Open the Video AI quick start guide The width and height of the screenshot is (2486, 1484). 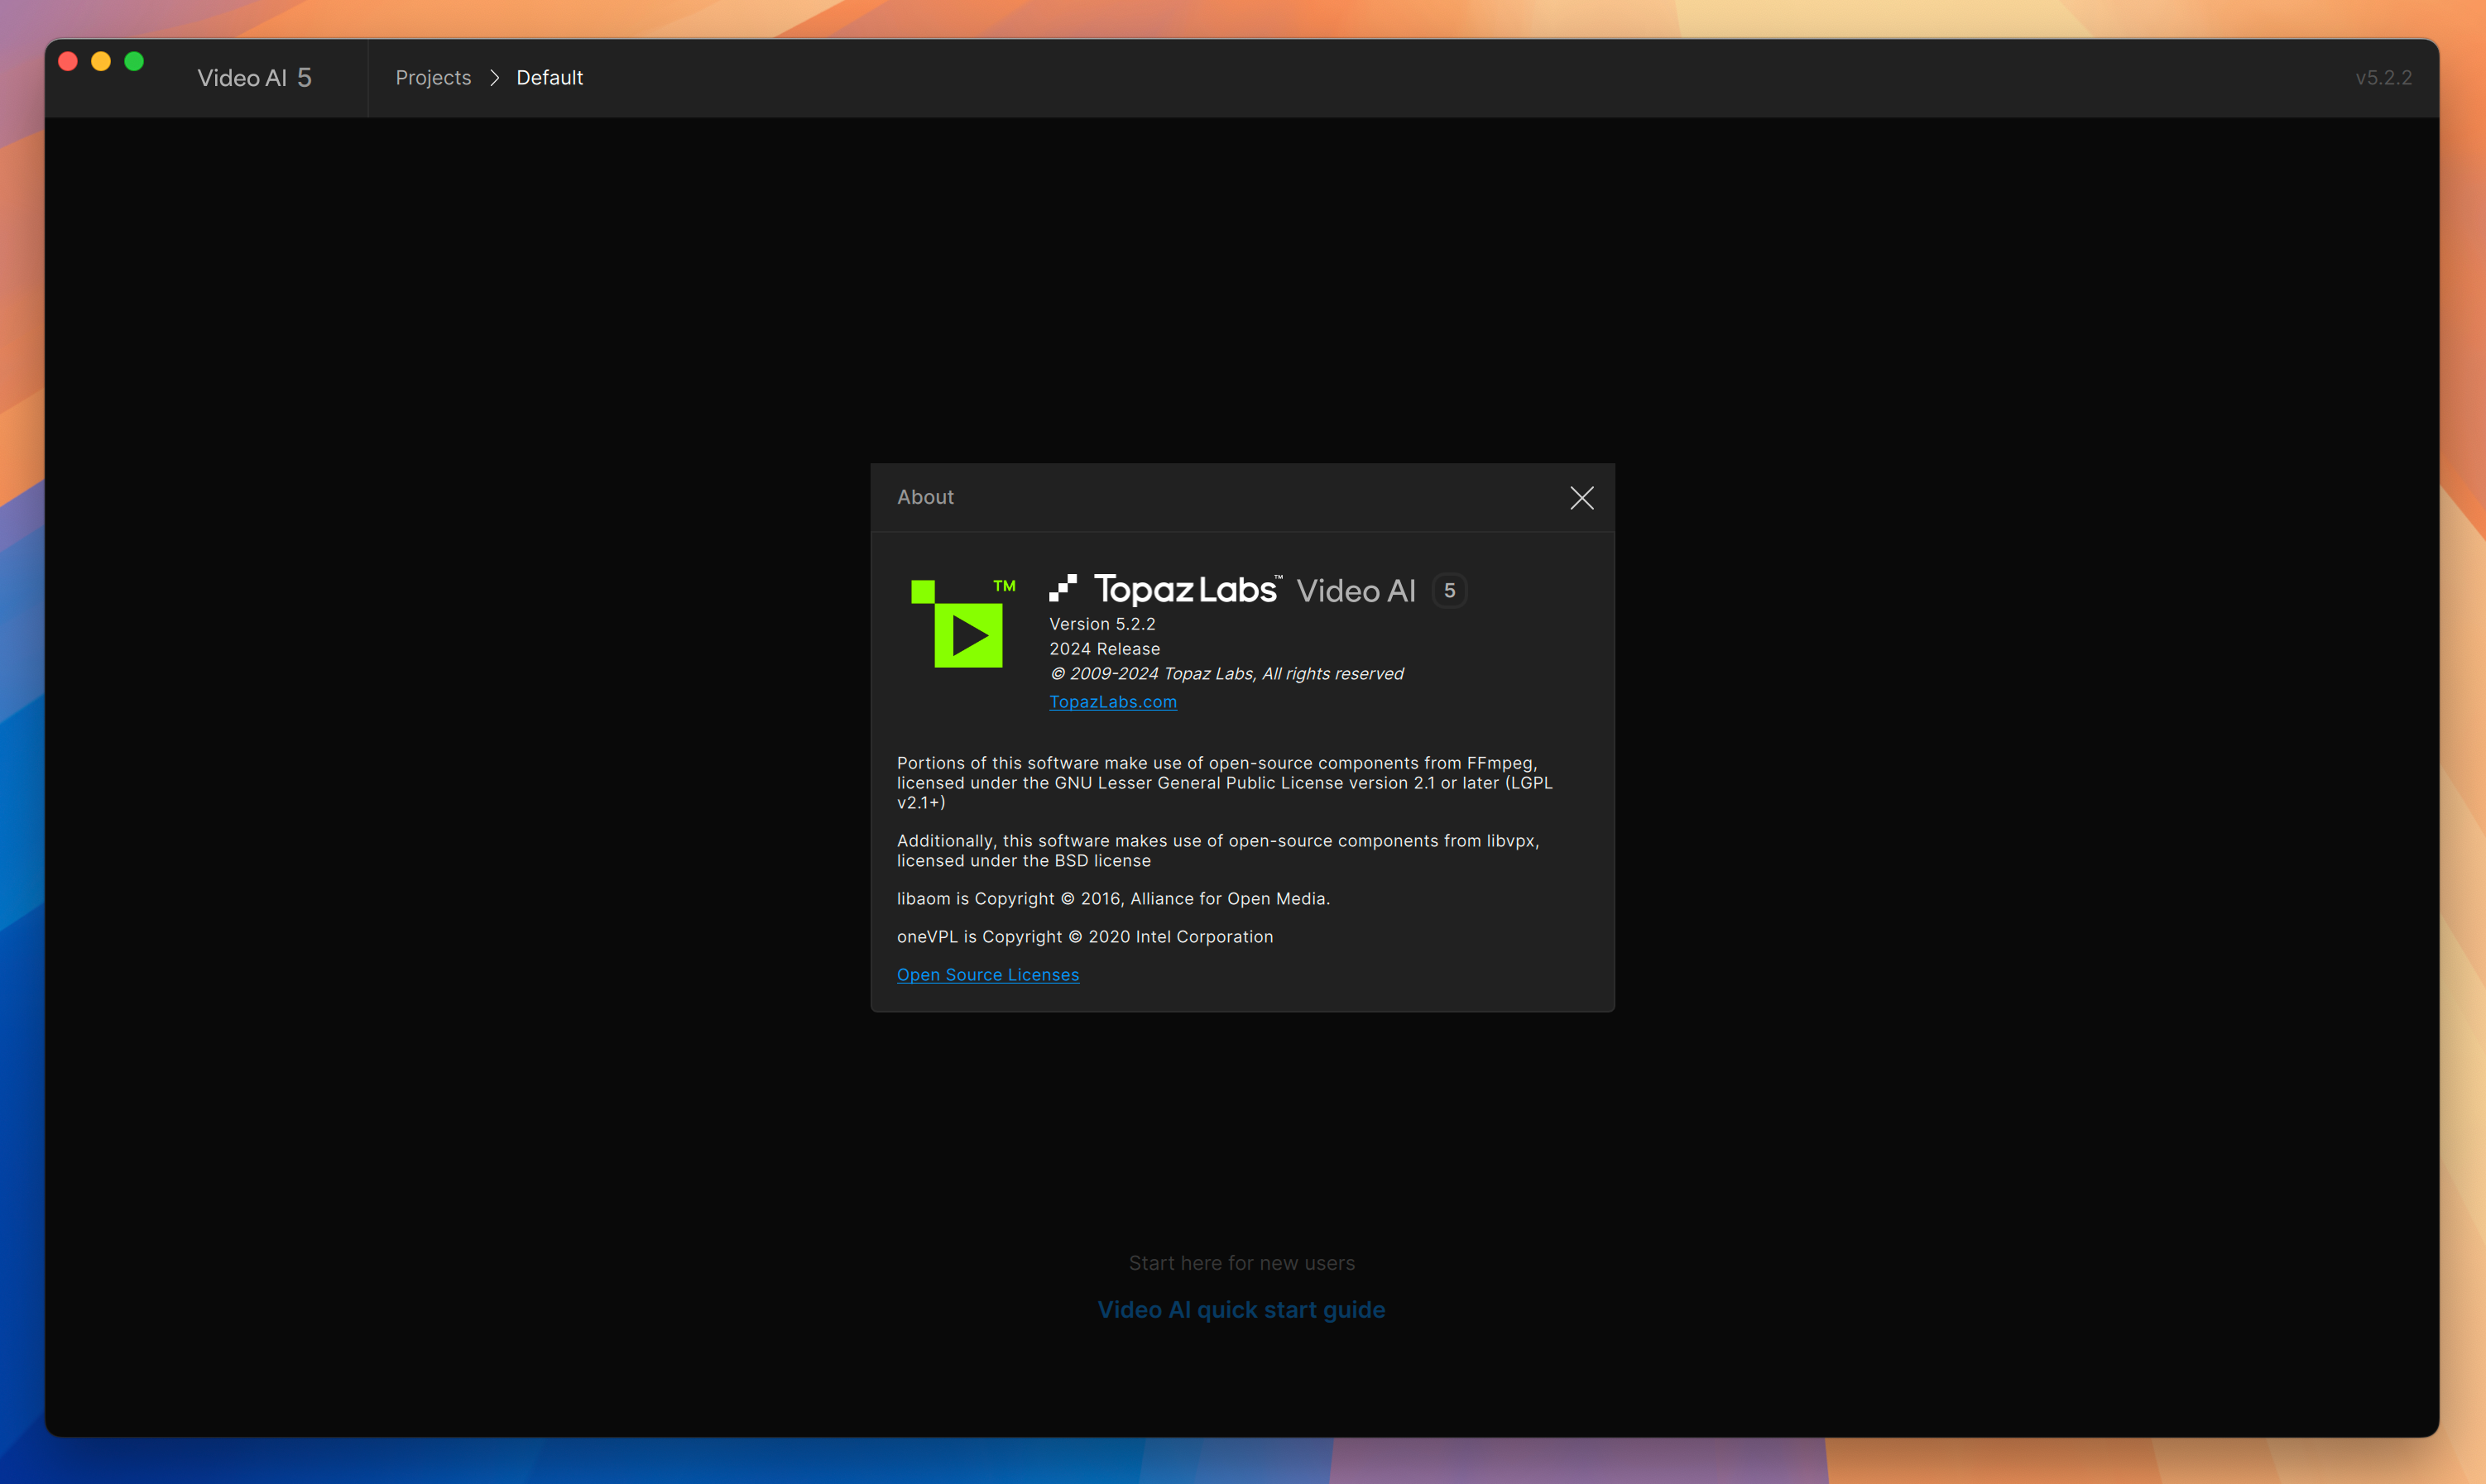(x=1241, y=1310)
